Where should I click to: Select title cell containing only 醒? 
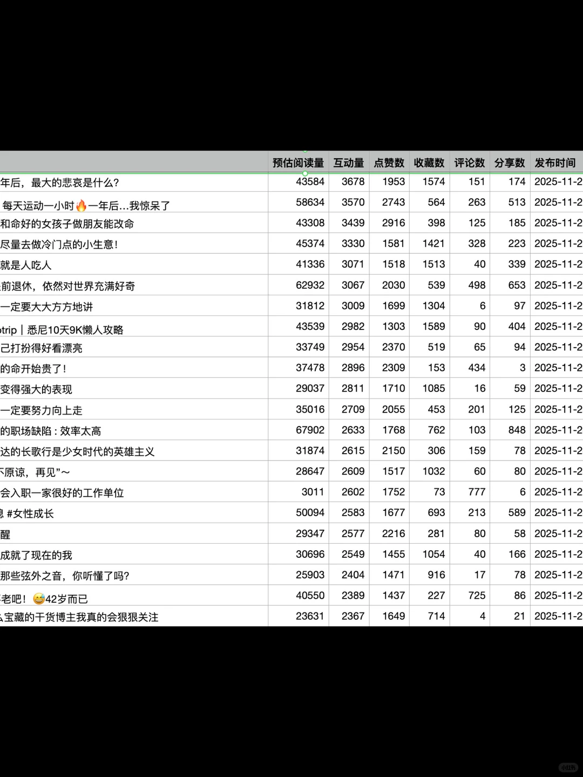coord(134,534)
